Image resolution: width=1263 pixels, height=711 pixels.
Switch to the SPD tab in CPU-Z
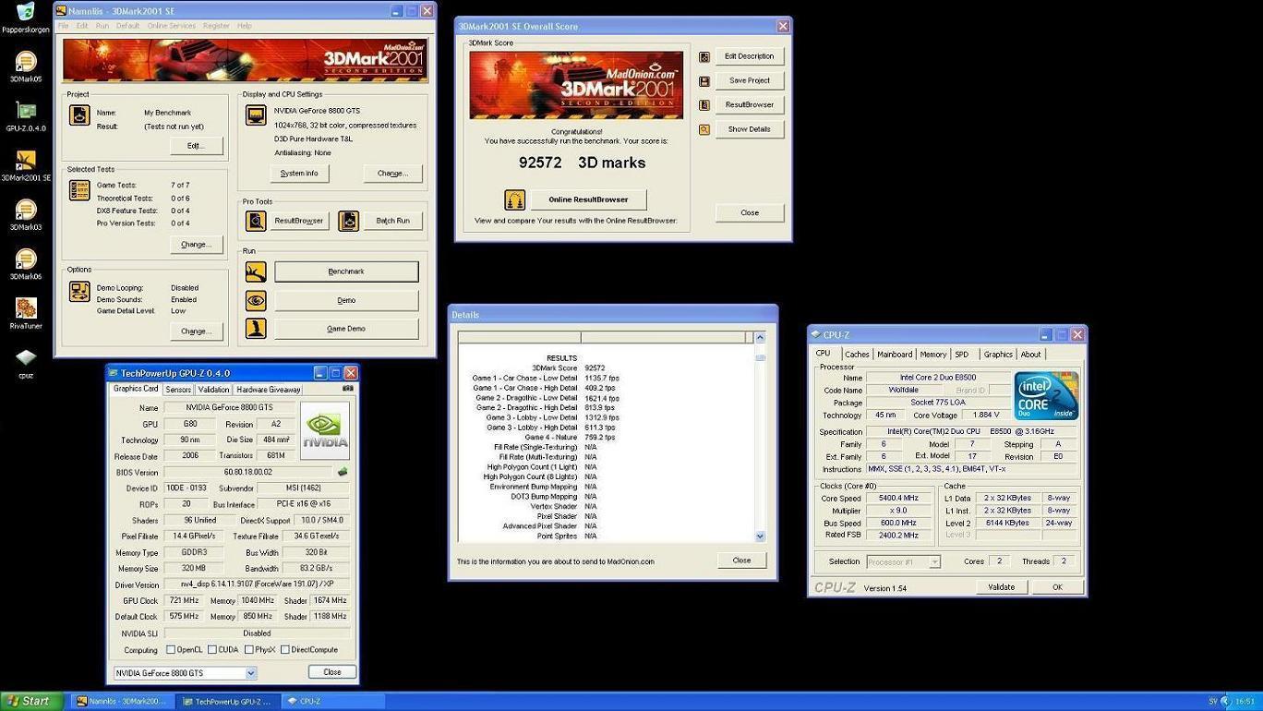click(x=962, y=355)
